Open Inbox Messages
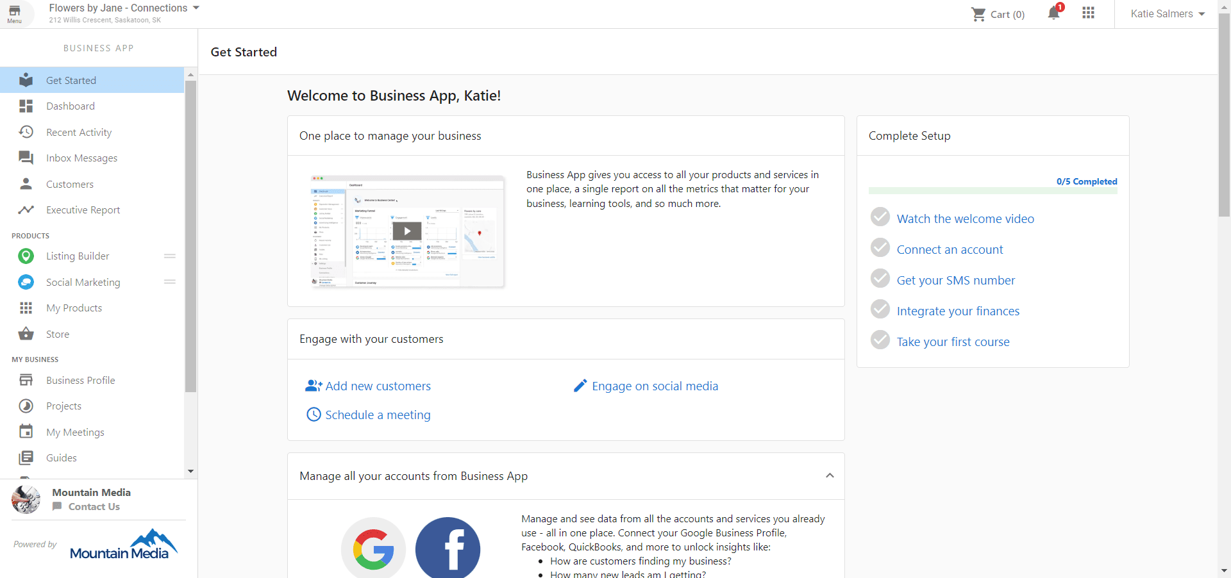The height and width of the screenshot is (578, 1231). (81, 158)
